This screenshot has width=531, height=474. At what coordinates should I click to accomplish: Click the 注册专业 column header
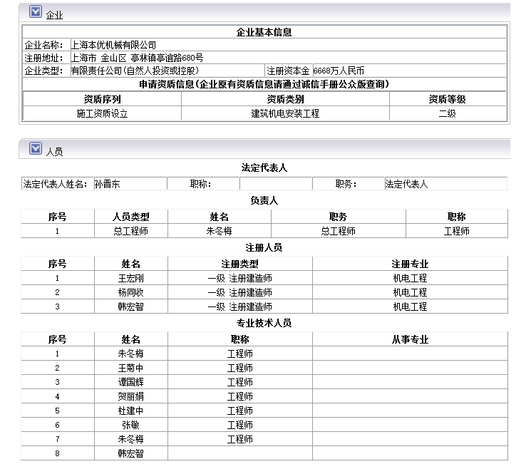[410, 264]
